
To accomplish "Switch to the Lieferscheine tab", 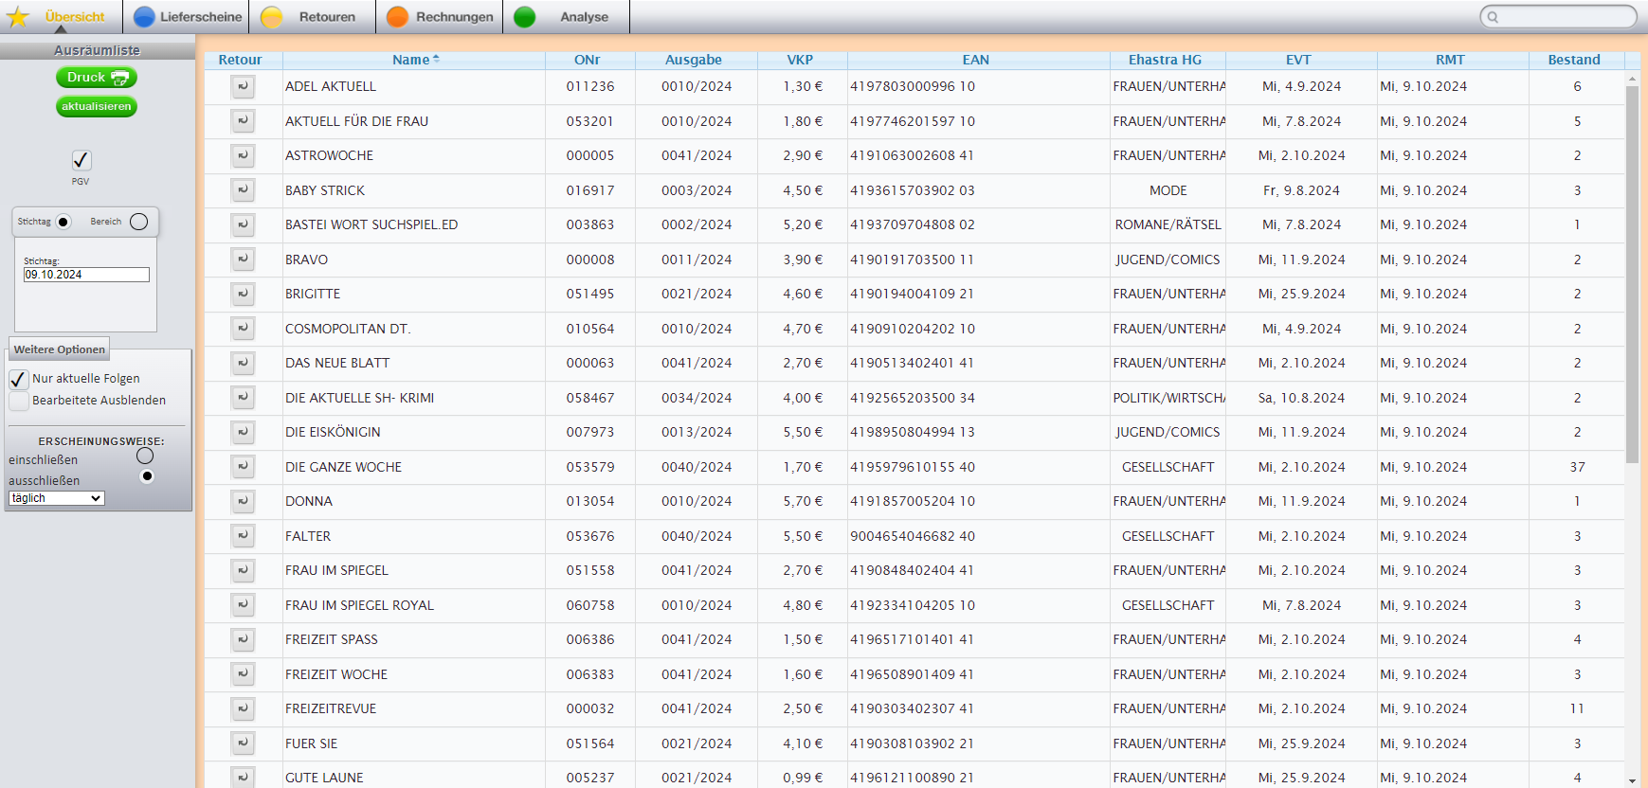I will pyautogui.click(x=188, y=17).
